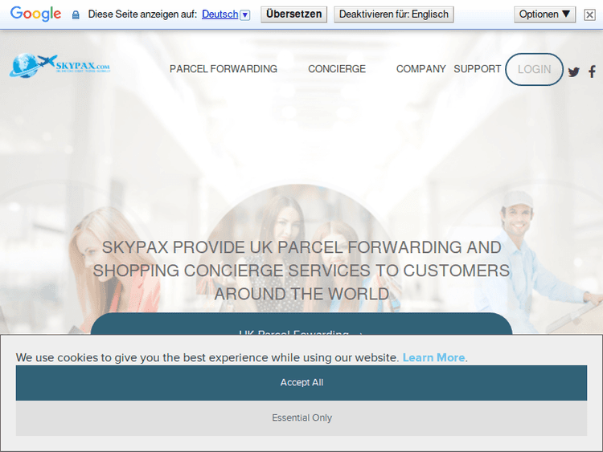This screenshot has width=603, height=452.
Task: Click the Google logo in translate bar
Action: pos(35,14)
